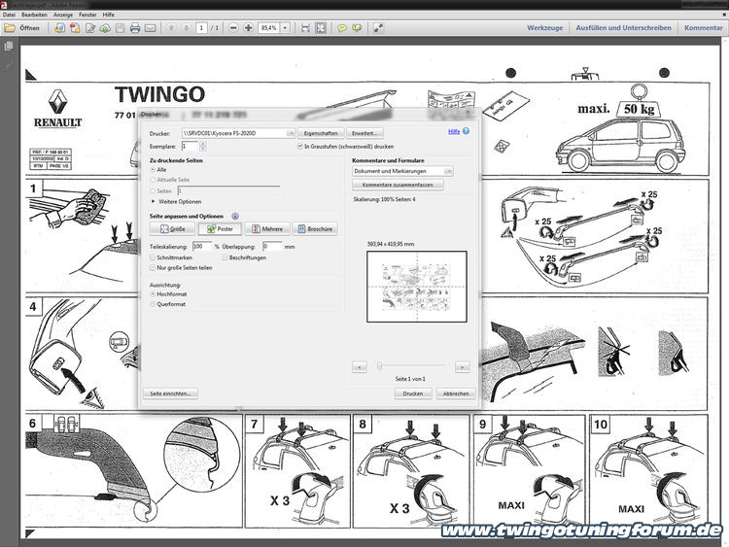
Task: Select the Querformat orientation
Action: click(153, 304)
